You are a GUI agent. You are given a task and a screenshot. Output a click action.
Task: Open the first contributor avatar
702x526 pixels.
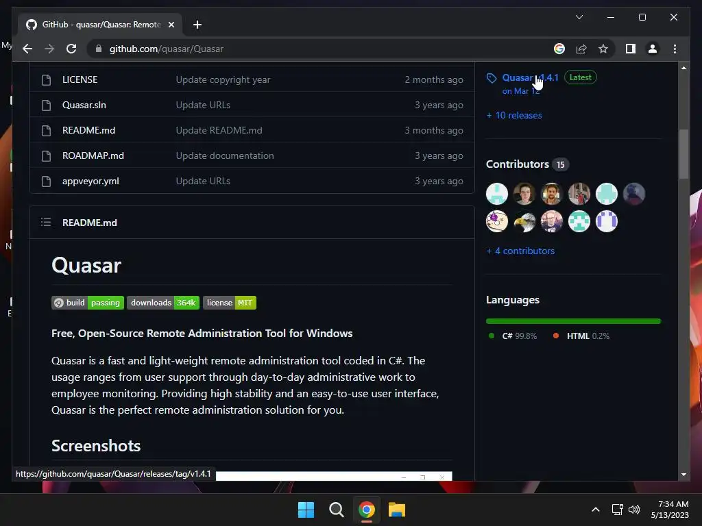(x=497, y=194)
